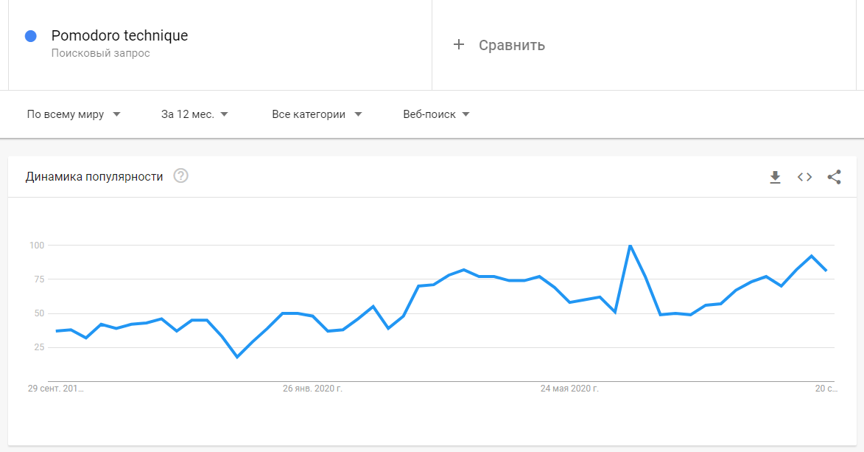This screenshot has height=452, width=864.
Task: Open the За 12 мес. time range dropdown
Action: pyautogui.click(x=194, y=114)
